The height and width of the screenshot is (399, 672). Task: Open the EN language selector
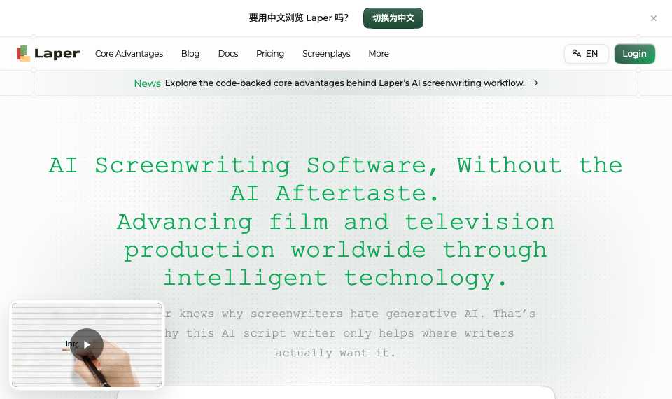[586, 54]
